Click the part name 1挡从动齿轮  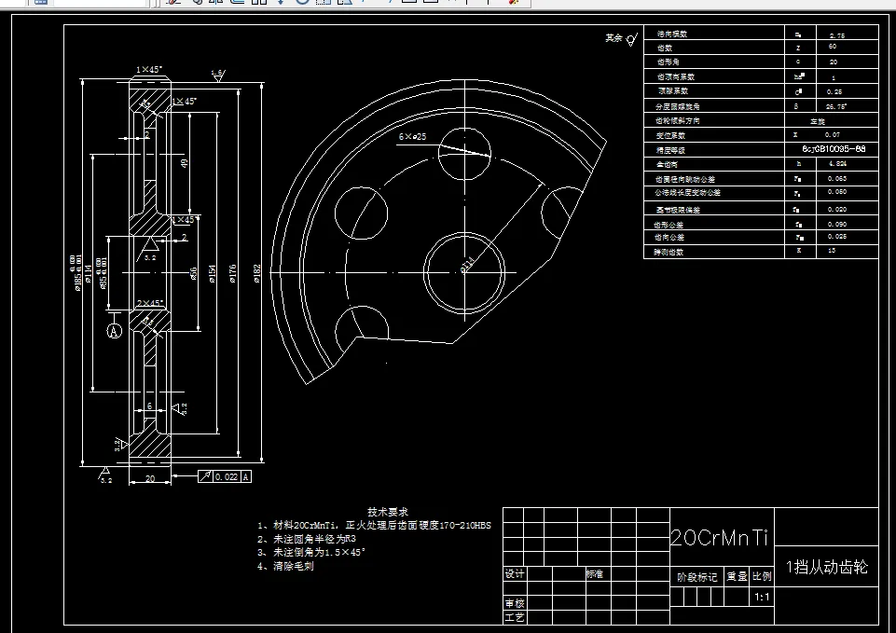point(826,567)
